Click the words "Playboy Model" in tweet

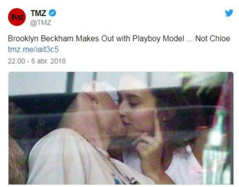pos(158,39)
